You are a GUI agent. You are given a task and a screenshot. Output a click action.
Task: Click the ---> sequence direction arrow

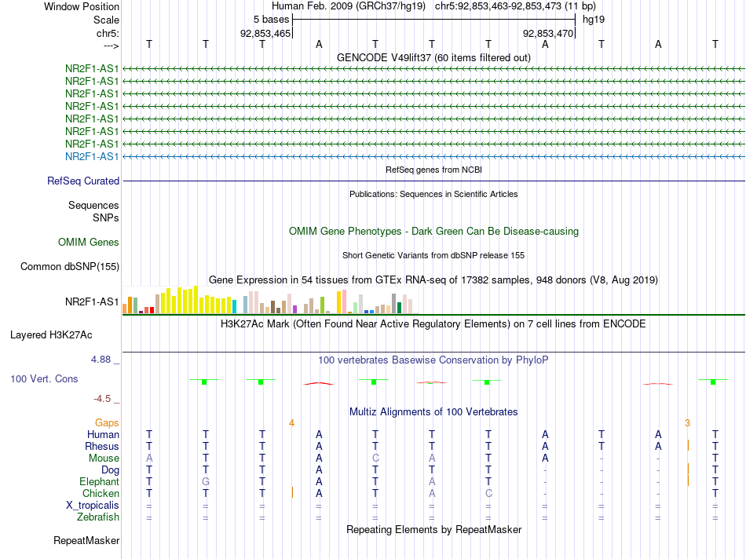click(x=112, y=46)
